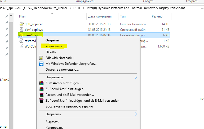Click navigation pane scroll up arrow
The width and height of the screenshot is (204, 129).
point(11,16)
